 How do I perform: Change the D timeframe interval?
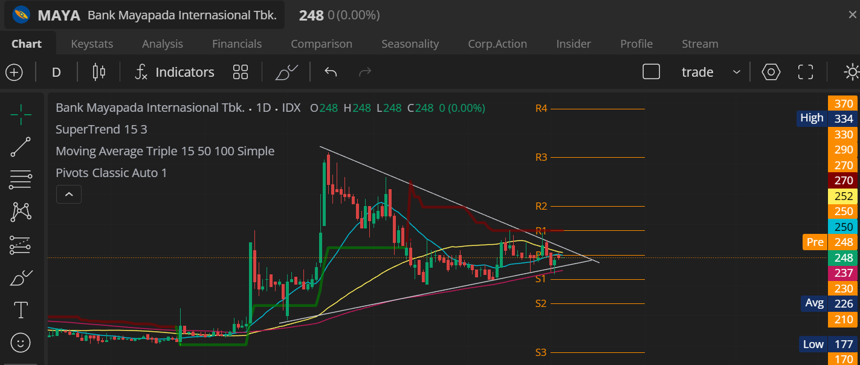(56, 73)
